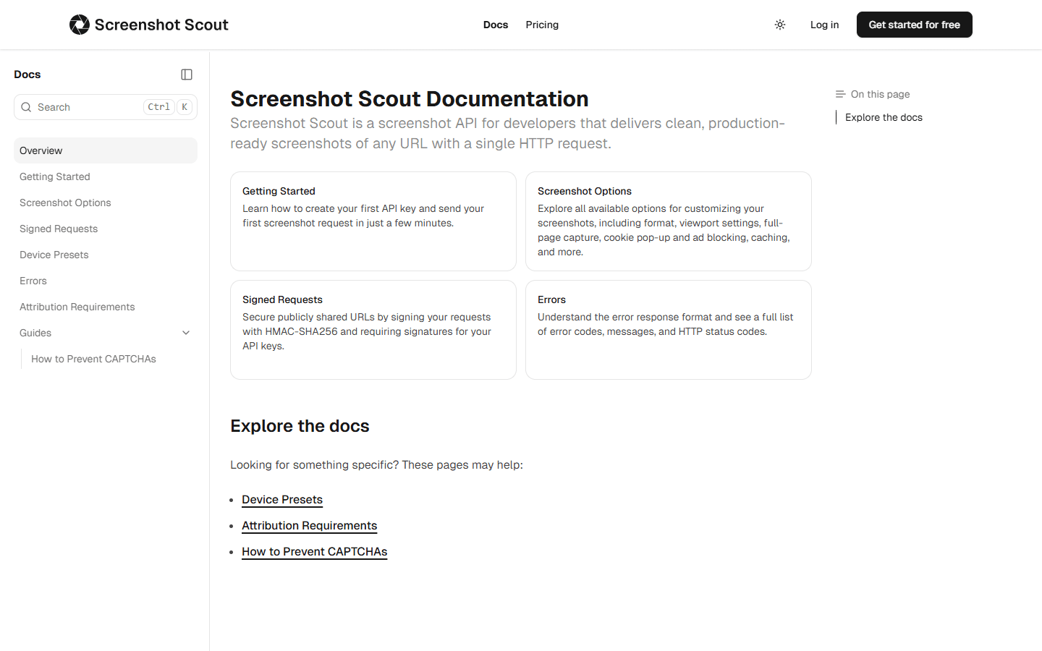This screenshot has width=1042, height=651.
Task: Click the Log in button
Action: click(824, 24)
